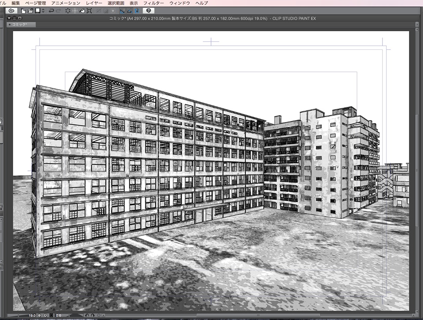The height and width of the screenshot is (320, 423).
Task: Toggle Snap to Ruler
Action: point(122,11)
